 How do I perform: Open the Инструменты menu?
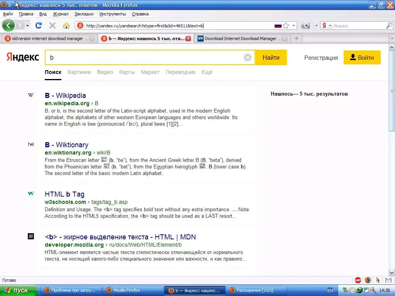(113, 14)
